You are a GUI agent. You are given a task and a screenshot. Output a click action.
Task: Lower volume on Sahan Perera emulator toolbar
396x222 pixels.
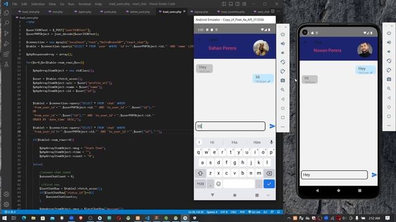(x=283, y=53)
